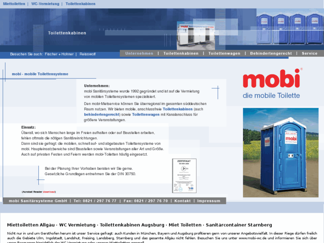Click the 'die mobile Toilette' slogan
The width and height of the screenshot is (324, 243).
pyautogui.click(x=271, y=95)
